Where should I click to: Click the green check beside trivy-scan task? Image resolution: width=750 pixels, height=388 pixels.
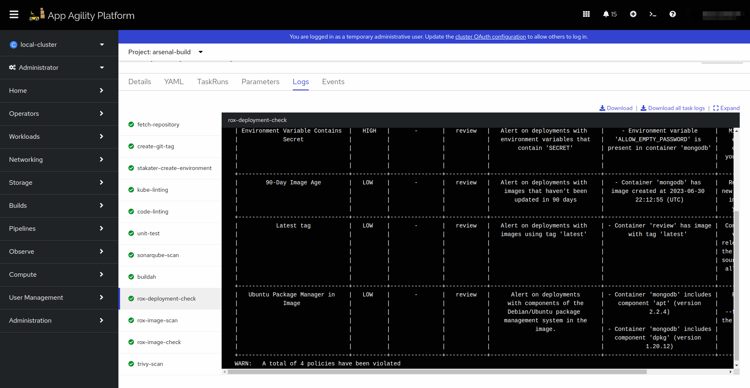(131, 364)
